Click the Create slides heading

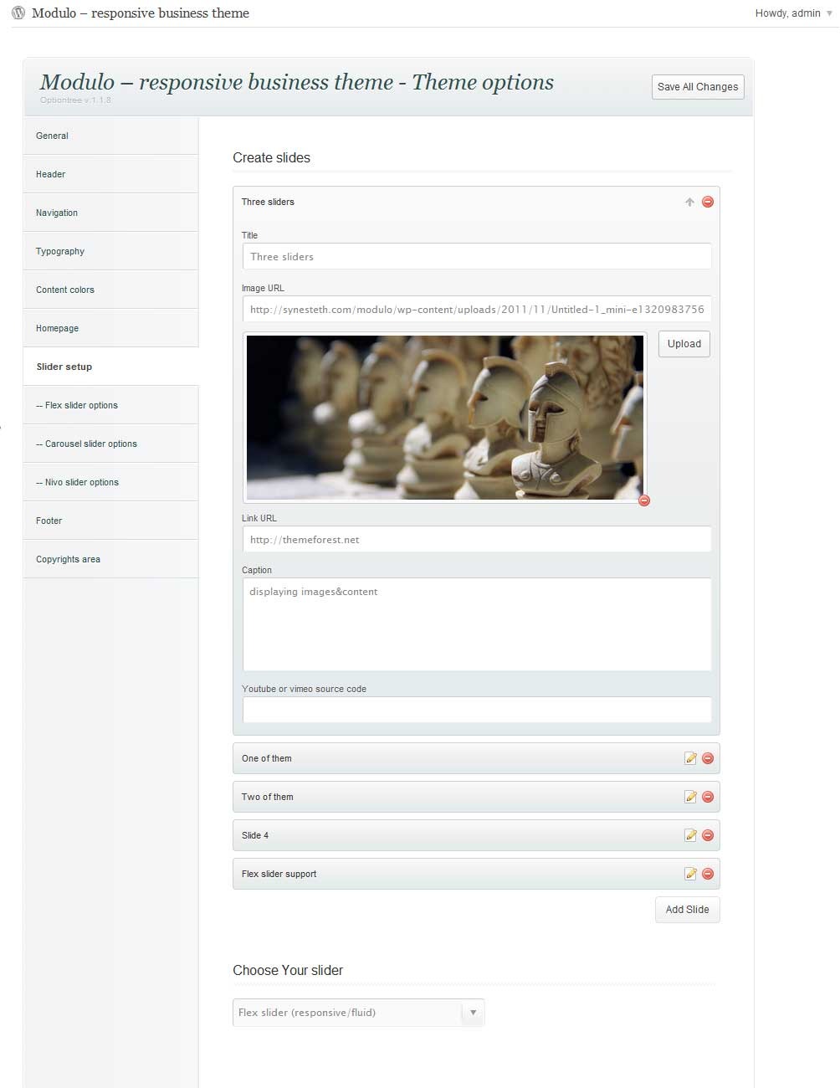271,157
